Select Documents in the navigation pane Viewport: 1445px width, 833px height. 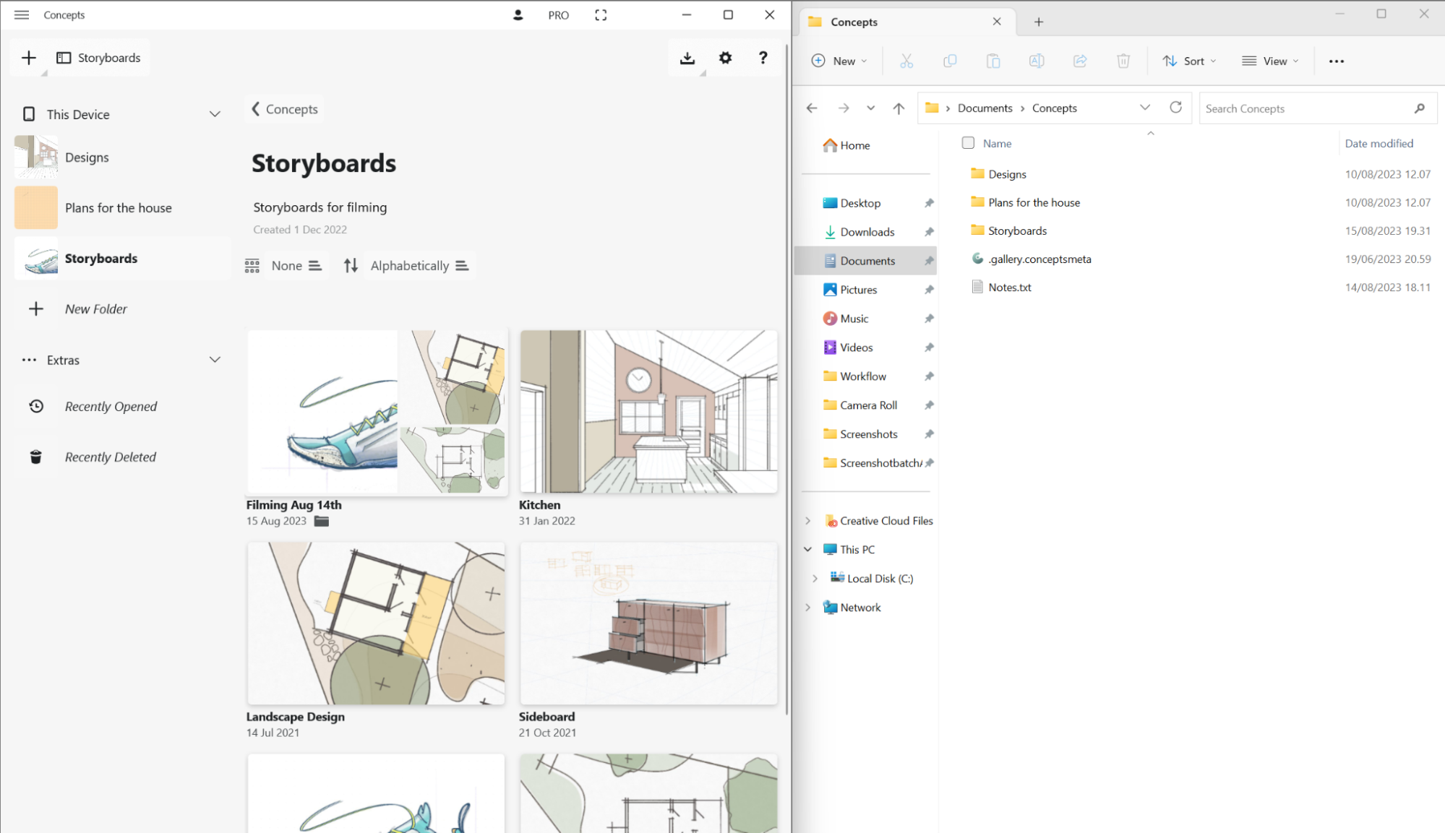867,261
